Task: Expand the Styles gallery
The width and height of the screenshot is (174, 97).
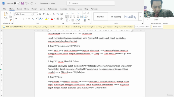Action: point(140,16)
